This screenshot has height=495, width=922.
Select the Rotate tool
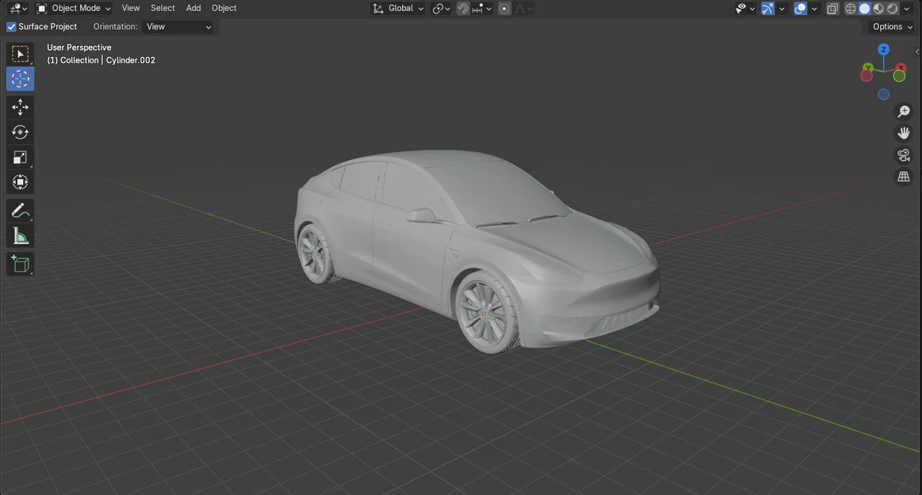tap(20, 132)
